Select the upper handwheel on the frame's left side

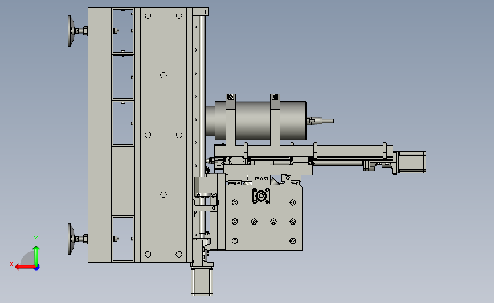[x=71, y=31]
